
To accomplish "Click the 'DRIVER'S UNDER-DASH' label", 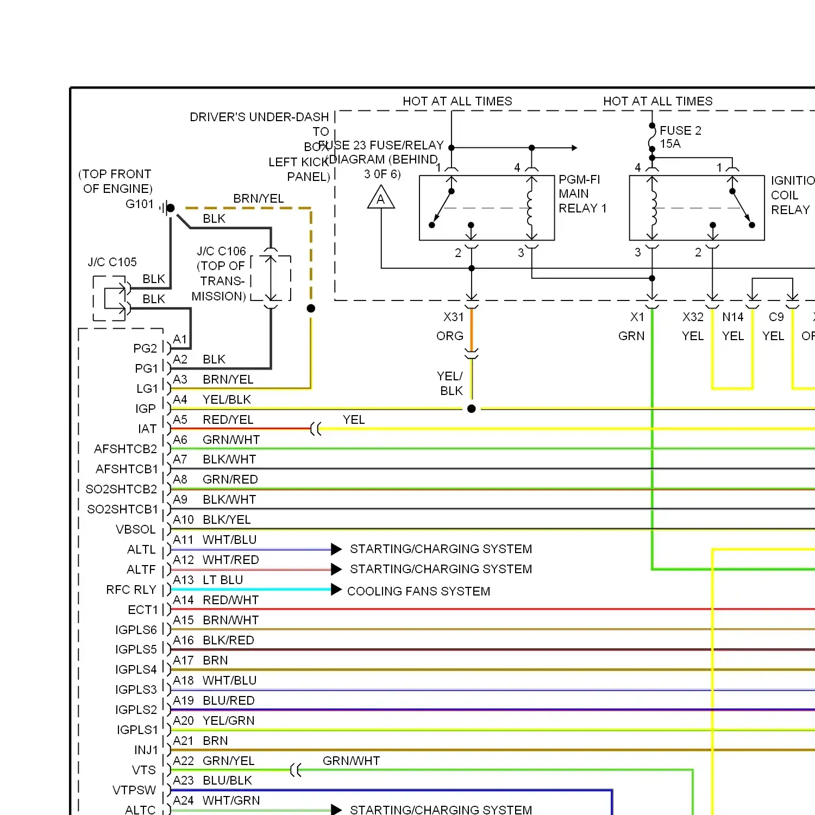I will (259, 117).
